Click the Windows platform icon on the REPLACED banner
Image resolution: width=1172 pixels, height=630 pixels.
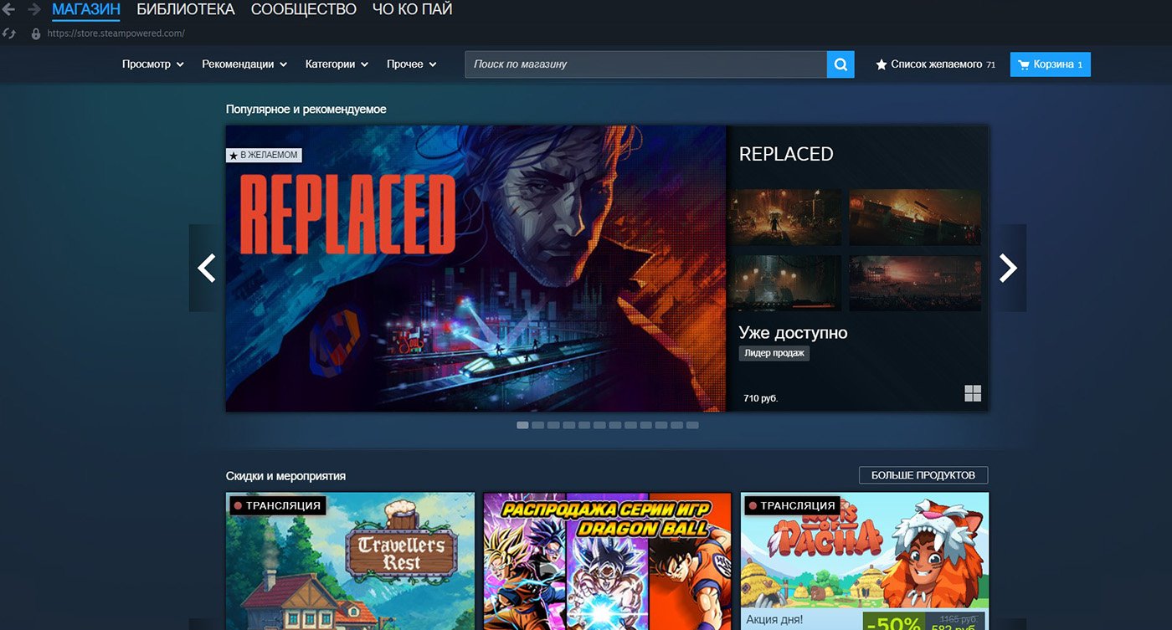972,392
